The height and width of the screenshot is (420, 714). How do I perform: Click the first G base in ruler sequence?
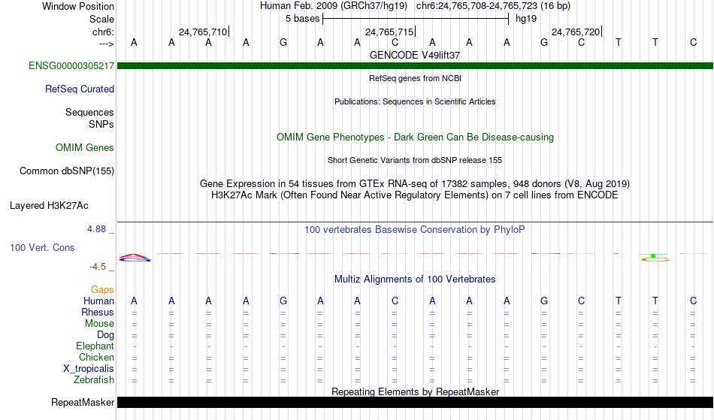point(283,42)
